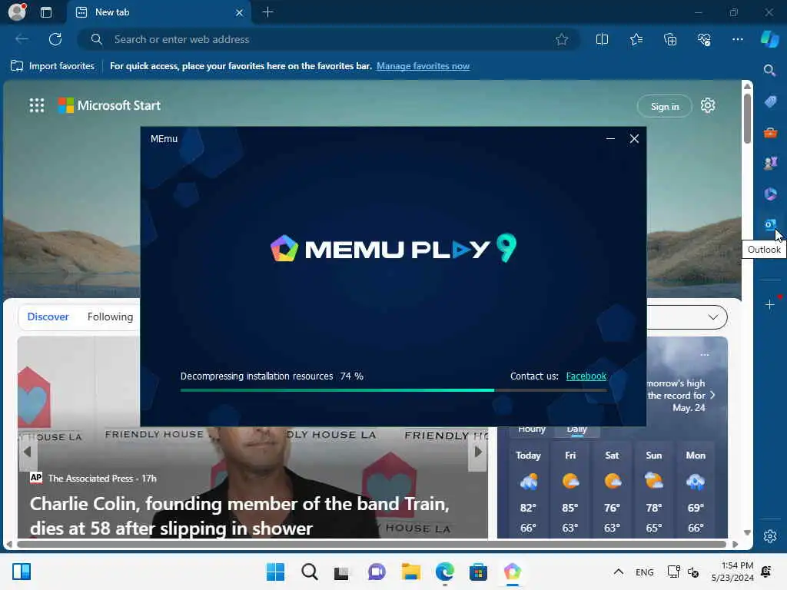Select Today weather forecast
The height and width of the screenshot is (590, 787).
(528, 491)
